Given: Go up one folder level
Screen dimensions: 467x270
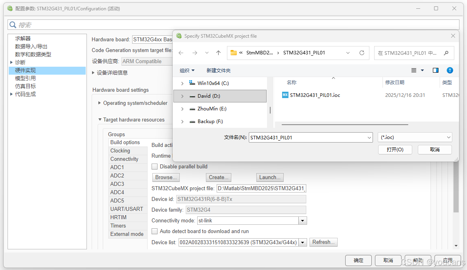Looking at the screenshot, I should tap(218, 53).
